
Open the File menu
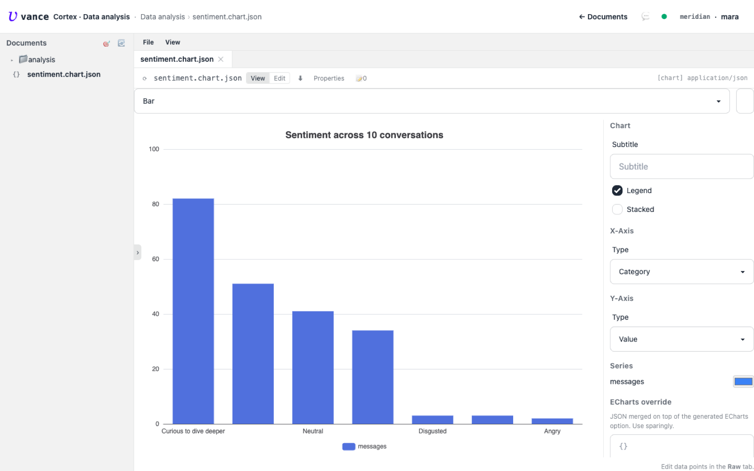148,42
